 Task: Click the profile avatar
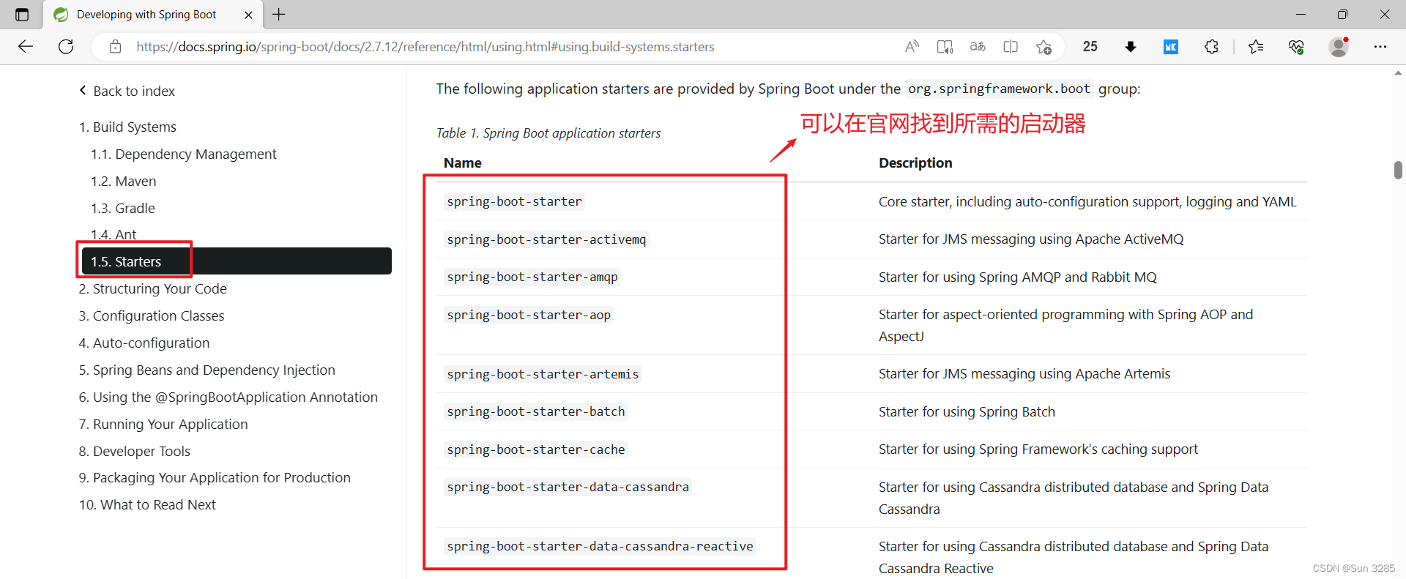(1339, 47)
